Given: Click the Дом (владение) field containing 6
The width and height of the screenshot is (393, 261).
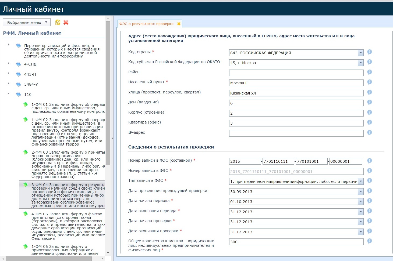Looking at the screenshot, I should [296, 103].
